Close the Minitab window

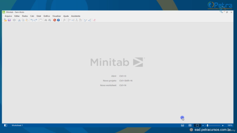coord(231,12)
